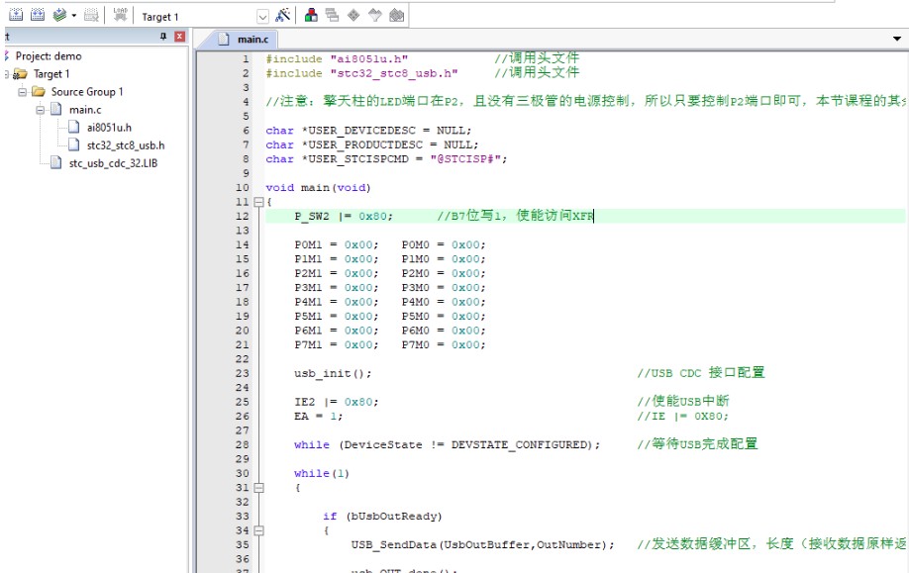Viewport: 909px width, 573px height.
Task: Select Target 1 in project tree
Action: click(51, 74)
